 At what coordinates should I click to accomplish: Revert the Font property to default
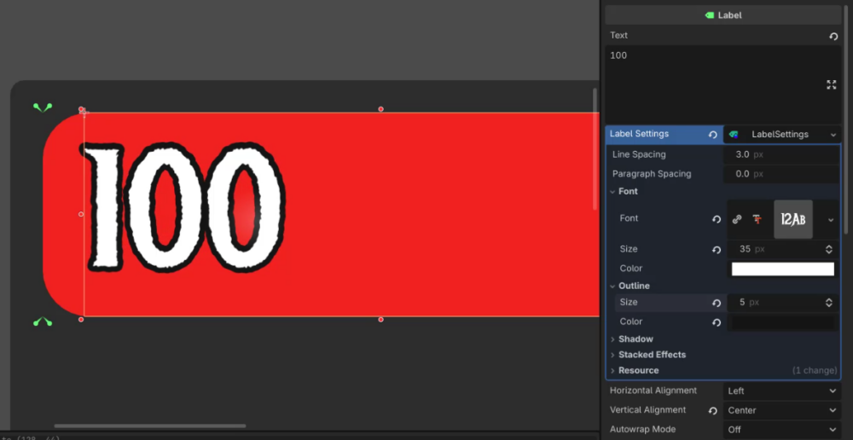717,219
